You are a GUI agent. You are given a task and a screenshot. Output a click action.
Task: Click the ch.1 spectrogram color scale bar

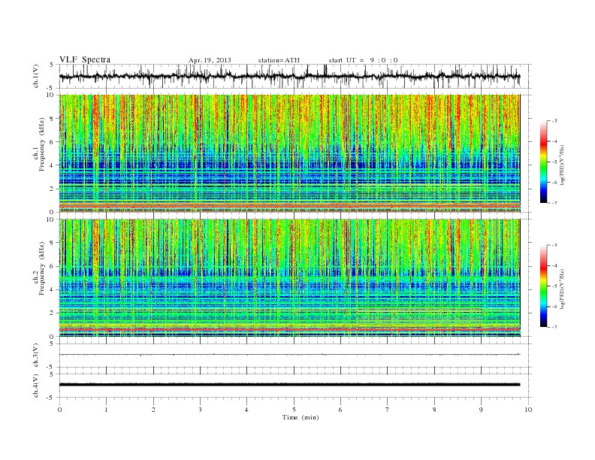tap(543, 162)
